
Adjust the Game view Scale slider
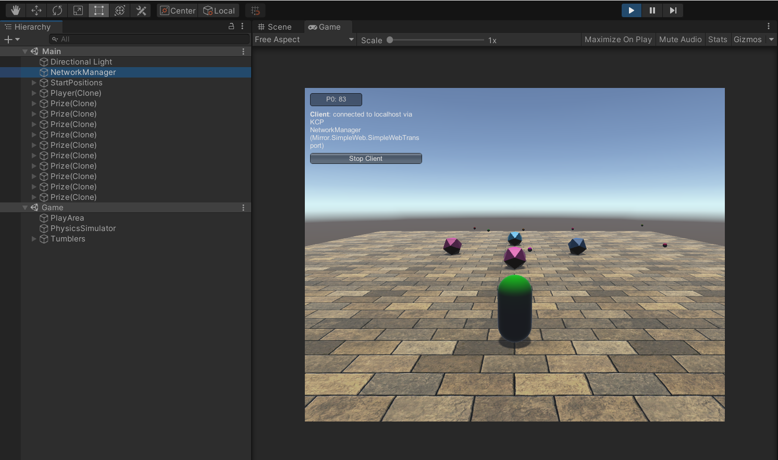(391, 40)
